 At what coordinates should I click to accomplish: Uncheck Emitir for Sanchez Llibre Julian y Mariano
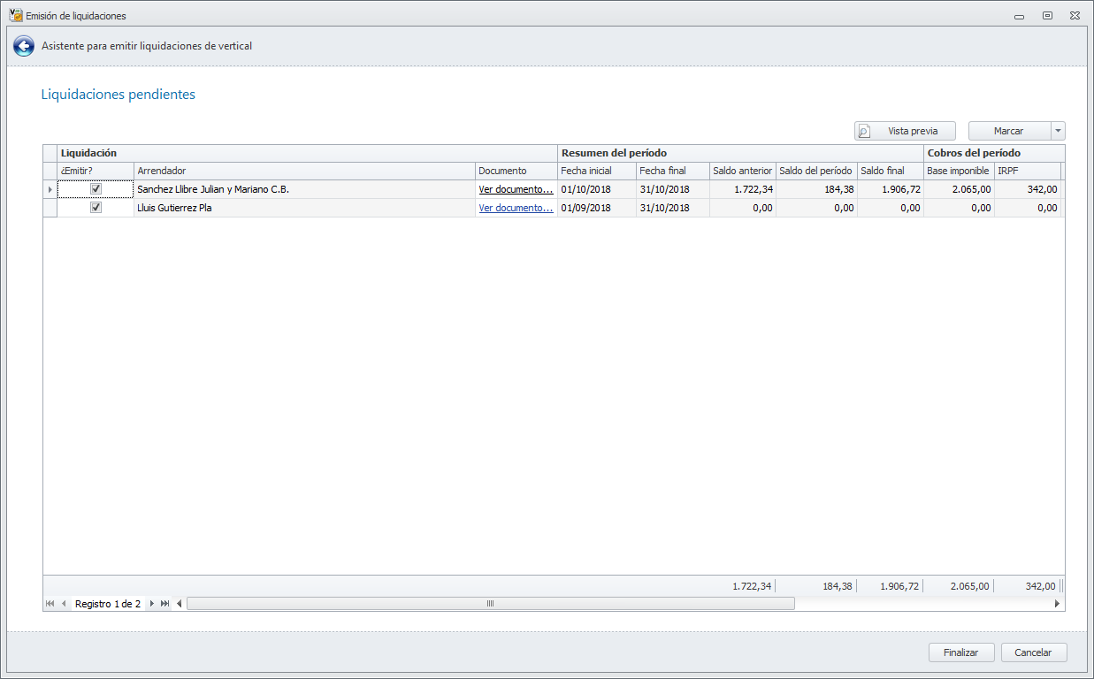pos(96,189)
